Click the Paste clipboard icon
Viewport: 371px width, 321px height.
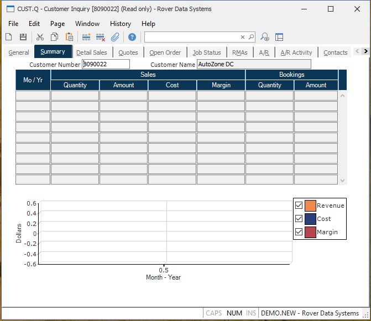[69, 37]
